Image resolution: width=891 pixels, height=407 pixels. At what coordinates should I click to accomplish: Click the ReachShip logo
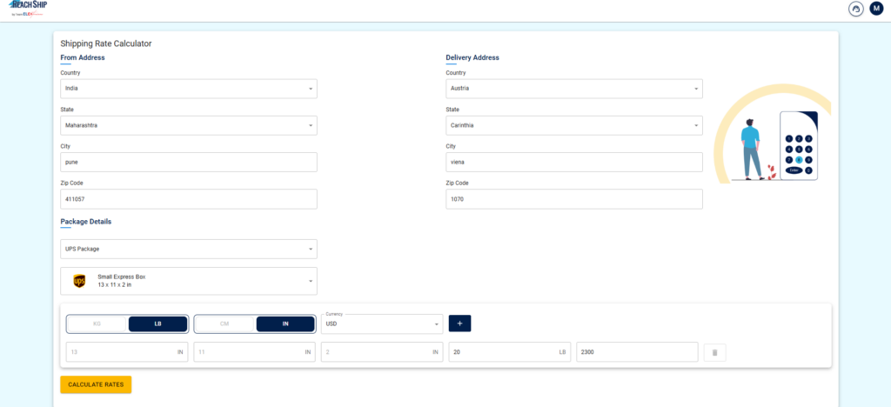[29, 8]
